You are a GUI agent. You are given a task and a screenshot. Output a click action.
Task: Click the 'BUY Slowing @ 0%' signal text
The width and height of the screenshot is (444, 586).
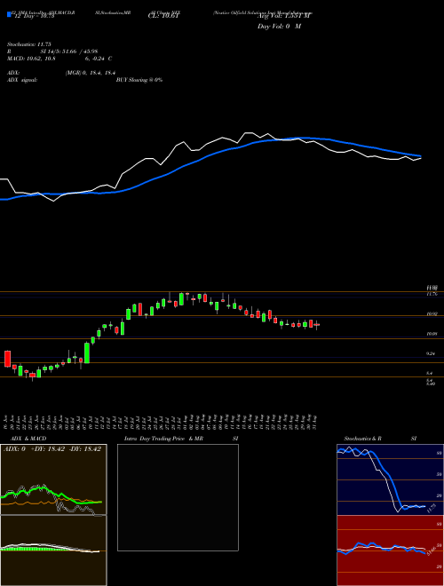coord(139,80)
